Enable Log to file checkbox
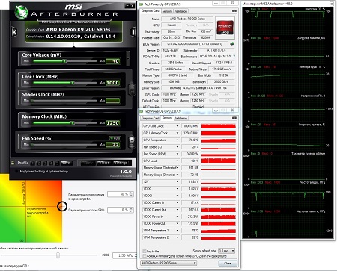This screenshot has width=337, height=271. pyautogui.click(x=145, y=251)
